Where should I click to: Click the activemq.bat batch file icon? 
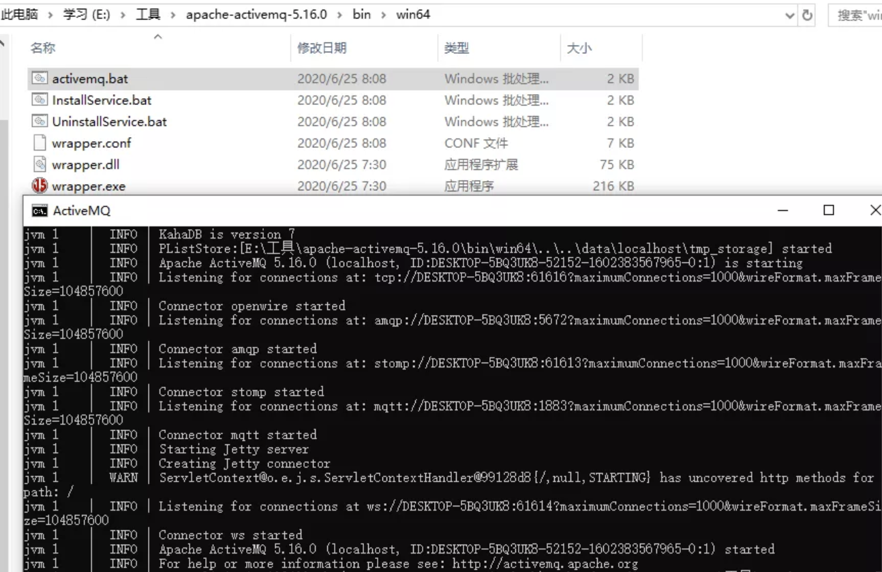click(41, 78)
